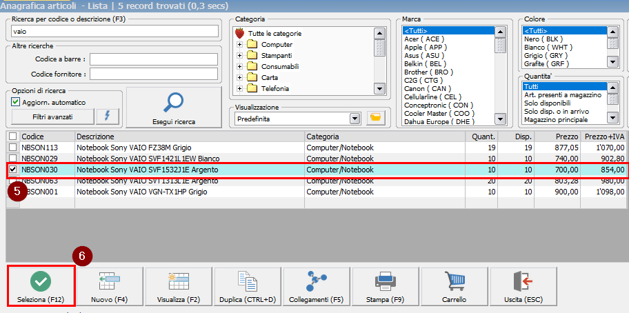Select <Tutti> in Marca list
Viewport: 629px width, 313px height.
click(x=448, y=31)
